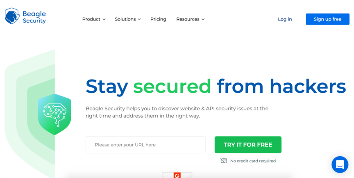Expand the chevron next to Resources
354x178 pixels.
(203, 19)
